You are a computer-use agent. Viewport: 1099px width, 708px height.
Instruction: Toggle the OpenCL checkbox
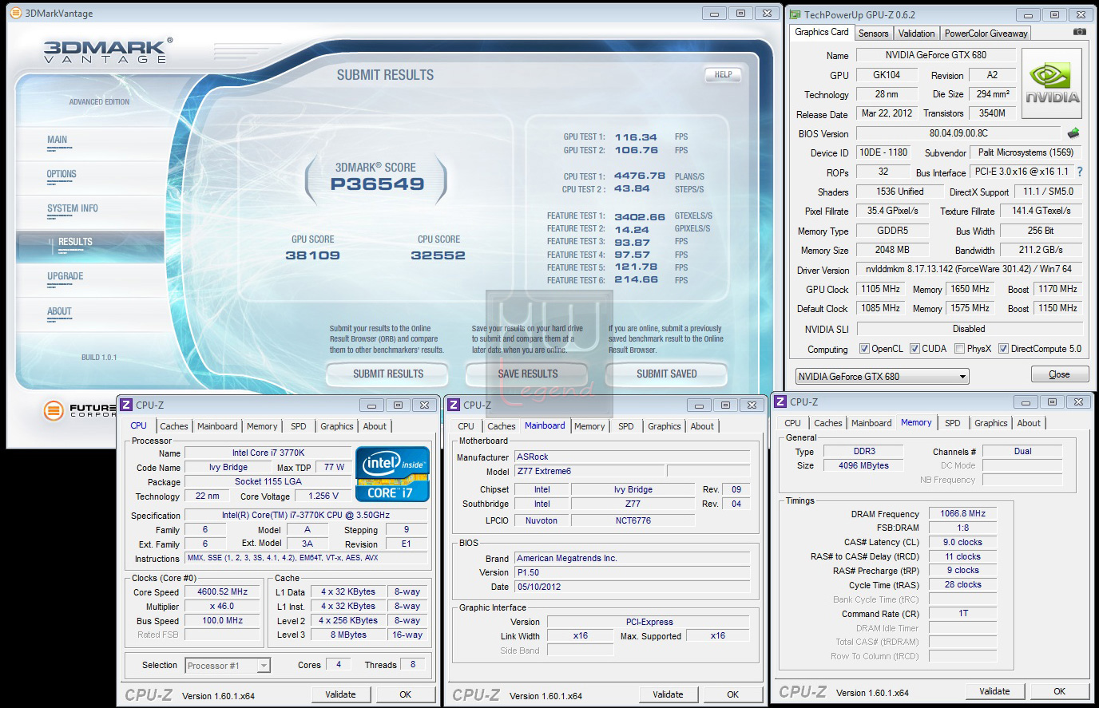click(x=863, y=349)
